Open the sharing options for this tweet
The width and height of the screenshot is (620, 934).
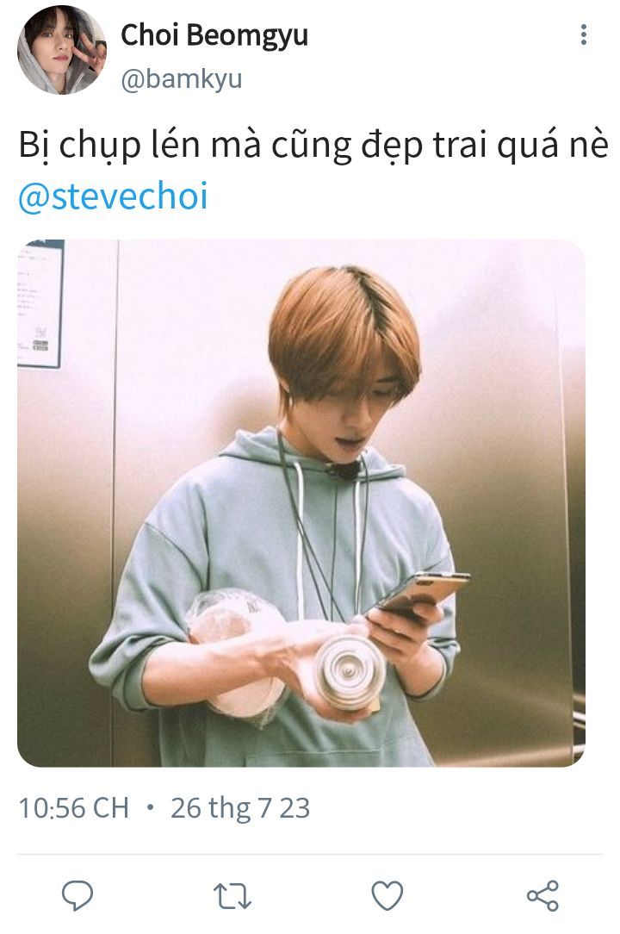[542, 896]
